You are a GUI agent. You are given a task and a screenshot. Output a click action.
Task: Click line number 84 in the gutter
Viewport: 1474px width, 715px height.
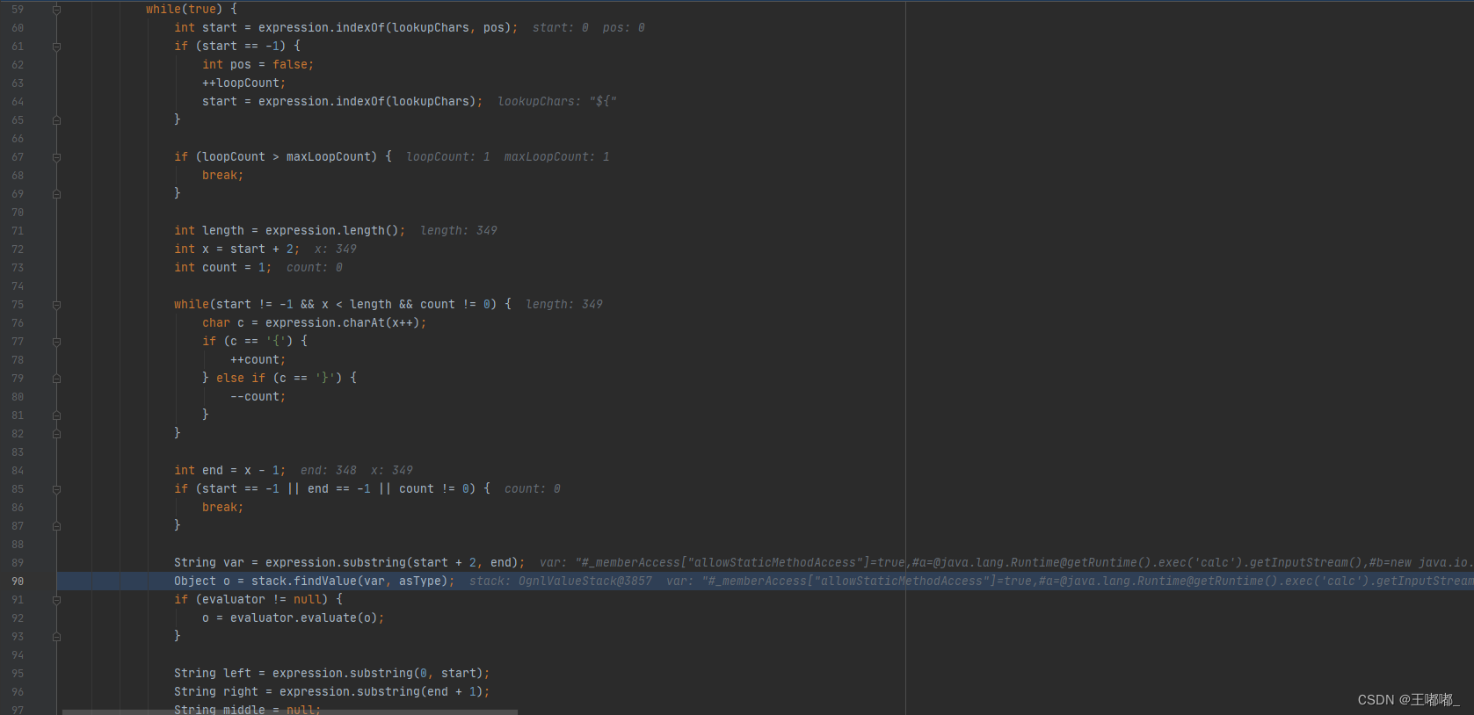point(18,471)
